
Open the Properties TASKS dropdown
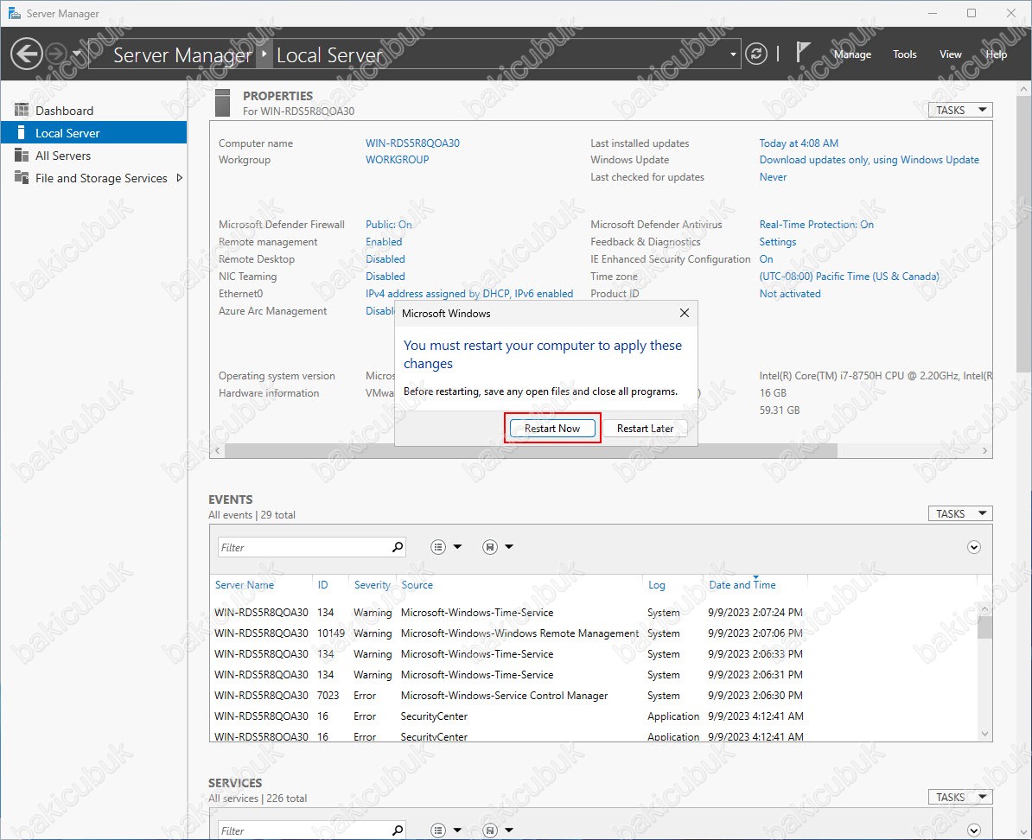tap(960, 110)
